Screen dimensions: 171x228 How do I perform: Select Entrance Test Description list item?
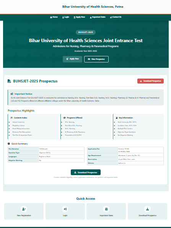21,132
